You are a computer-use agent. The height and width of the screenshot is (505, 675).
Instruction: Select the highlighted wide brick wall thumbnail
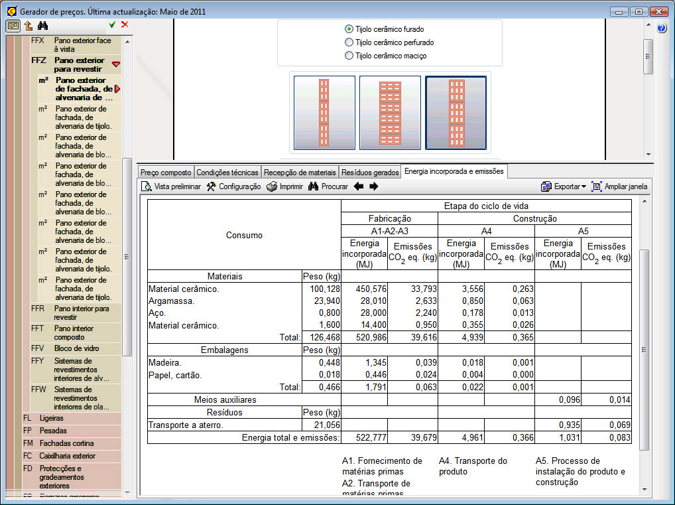coord(456,113)
